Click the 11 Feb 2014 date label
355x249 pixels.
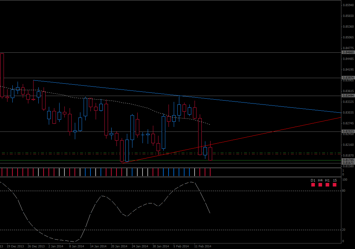203,246
